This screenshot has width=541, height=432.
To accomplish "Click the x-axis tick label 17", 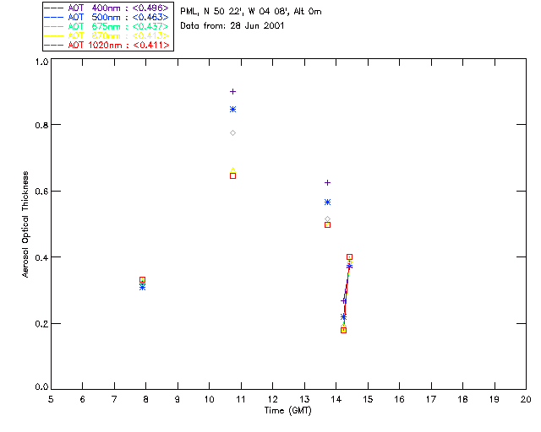I will click(x=431, y=399).
